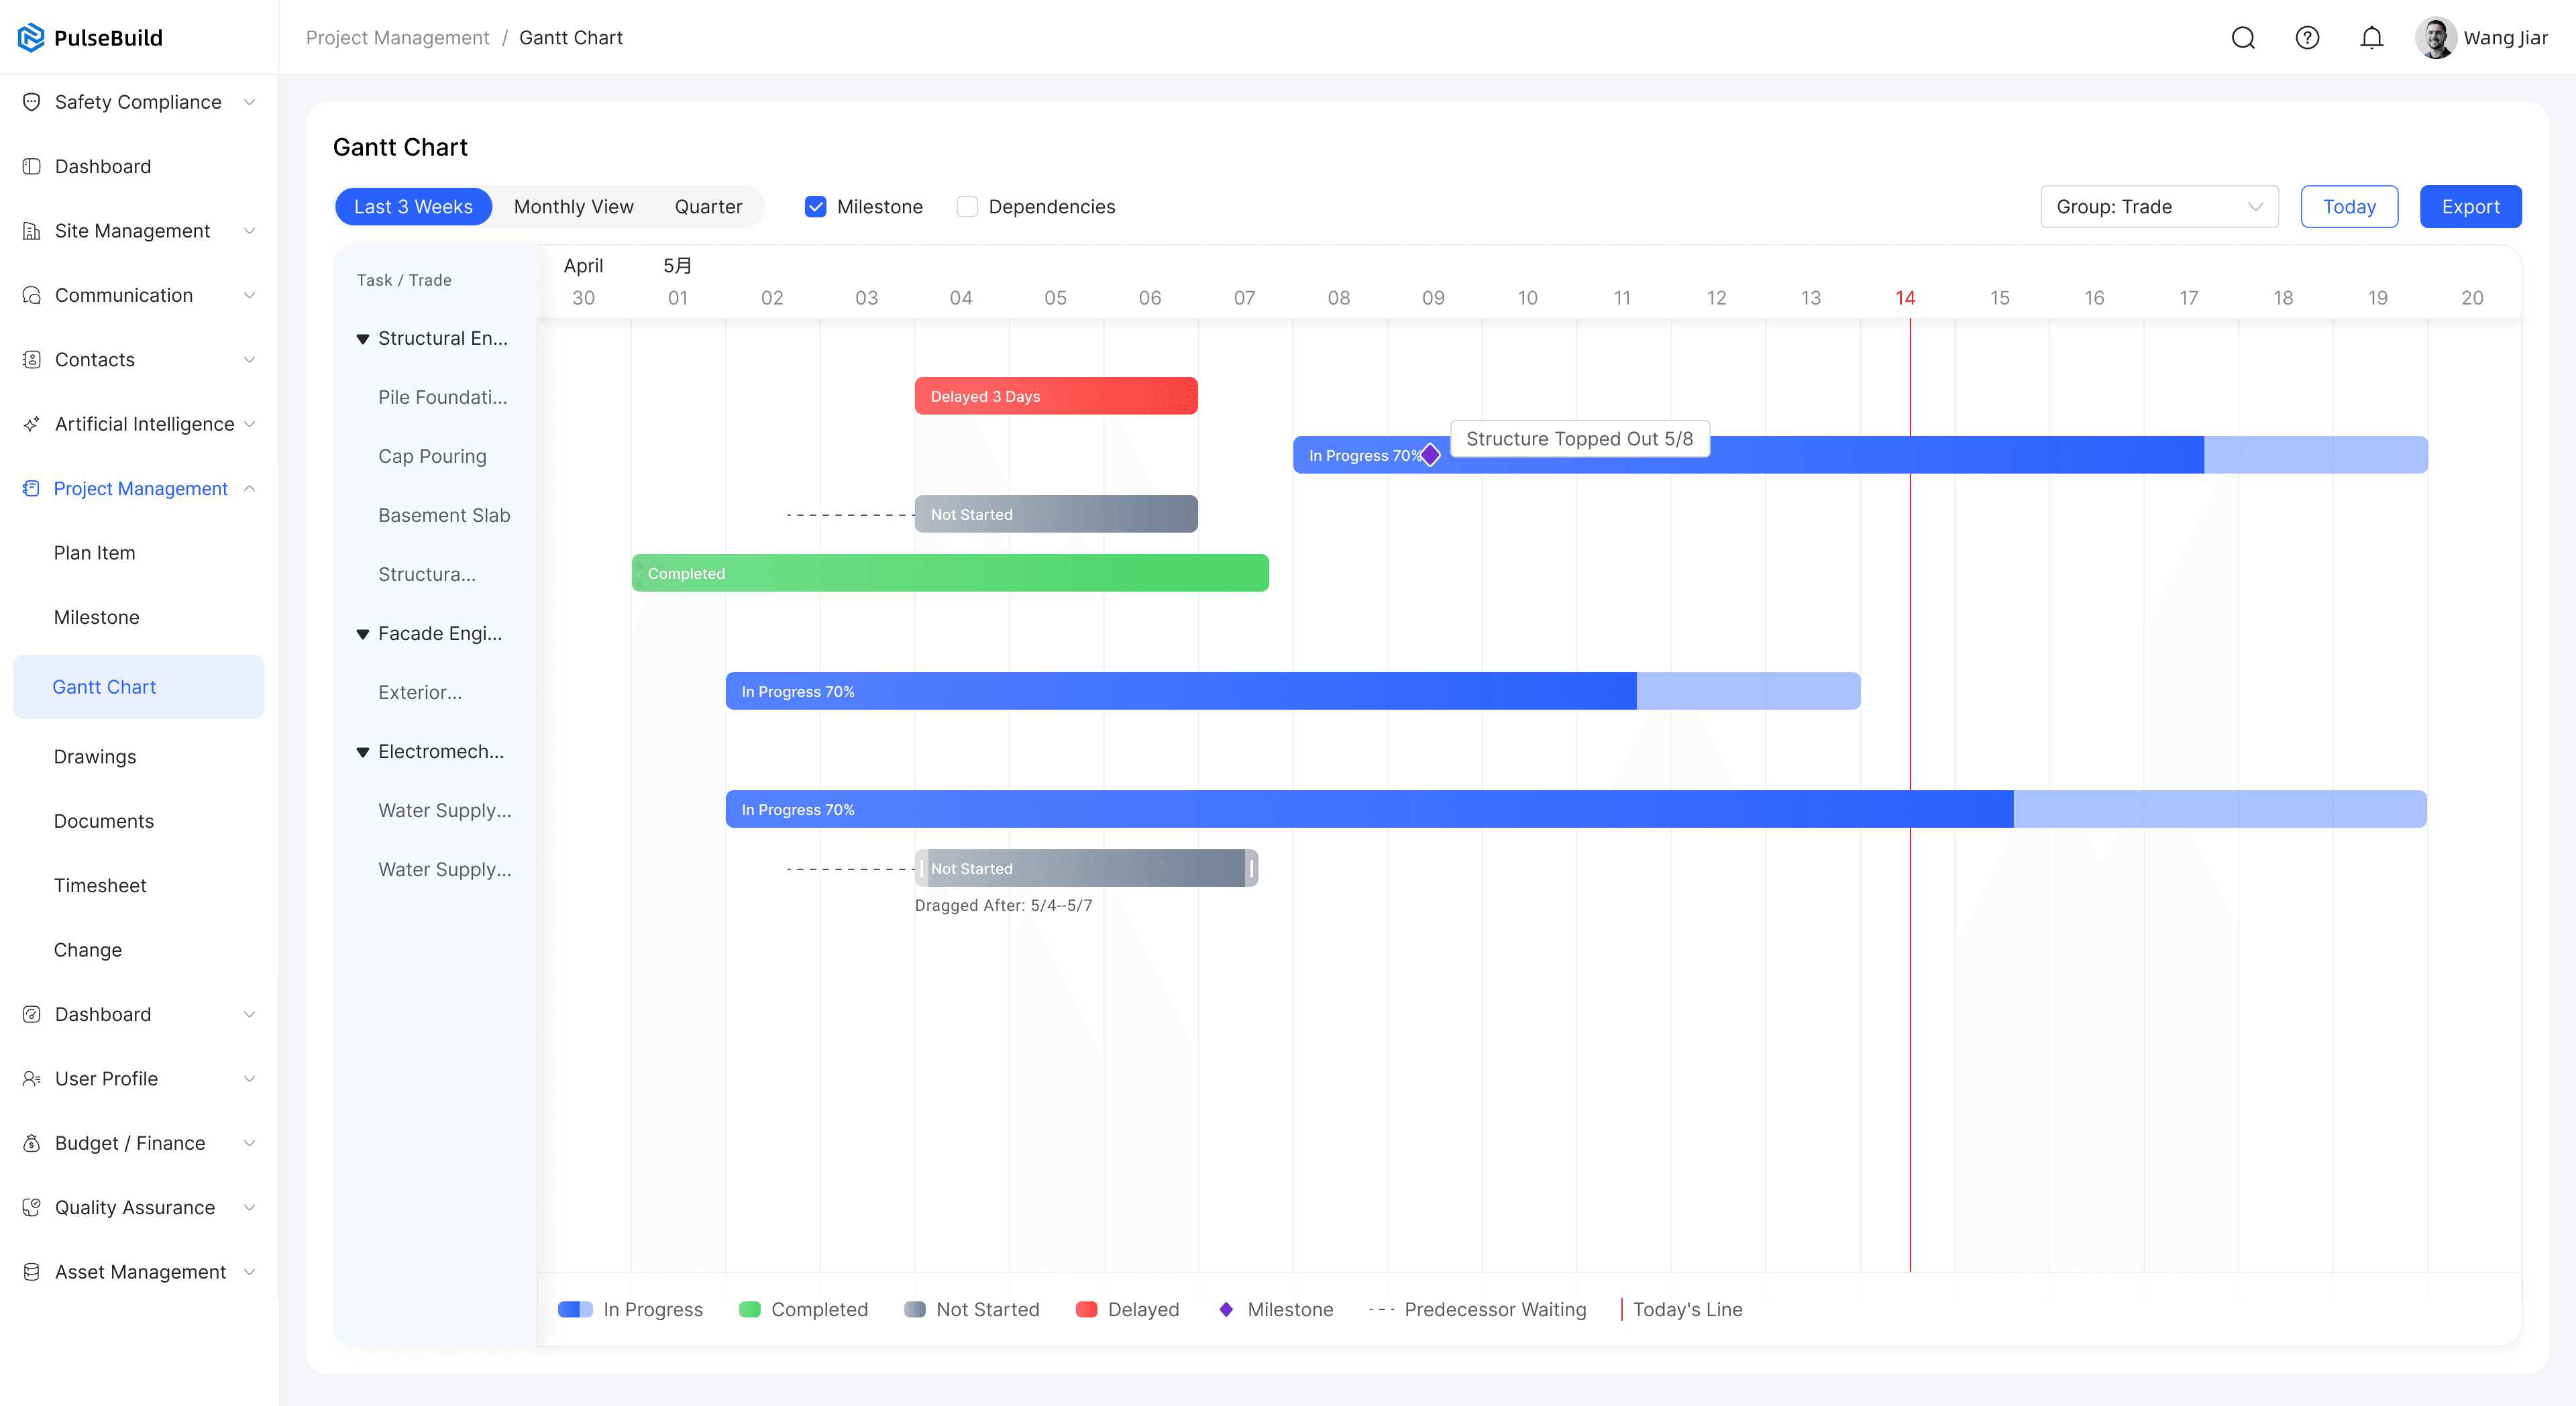Toggle the Milestone checkbox off
2576x1406 pixels.
point(816,207)
